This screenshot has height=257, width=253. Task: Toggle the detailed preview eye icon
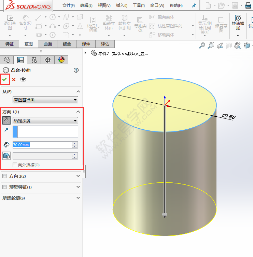(23, 79)
